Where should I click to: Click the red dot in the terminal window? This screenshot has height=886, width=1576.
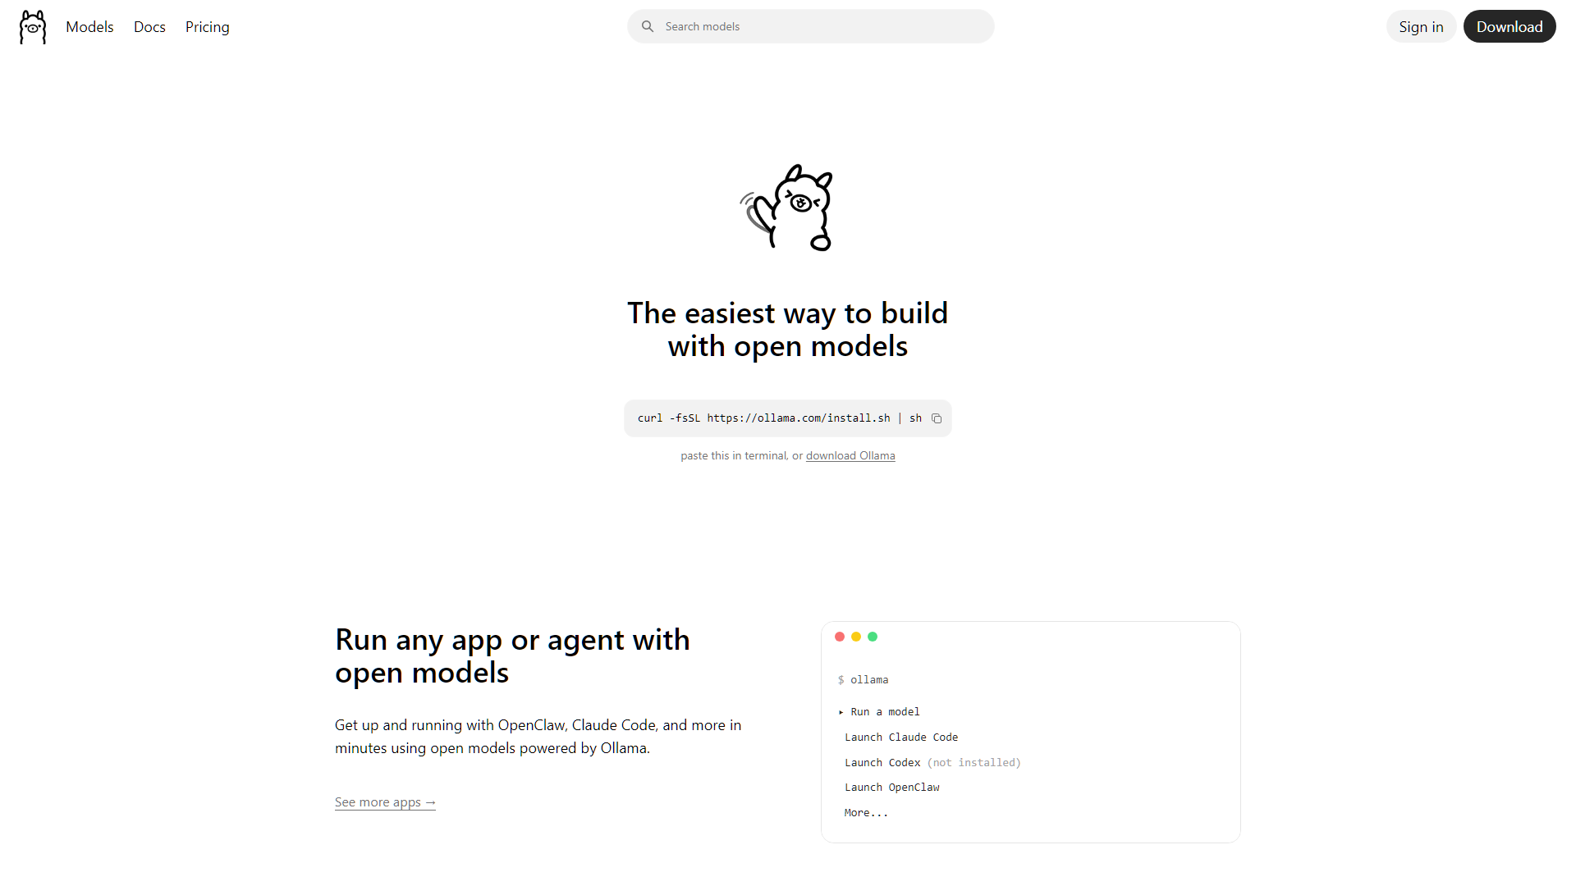tap(840, 637)
